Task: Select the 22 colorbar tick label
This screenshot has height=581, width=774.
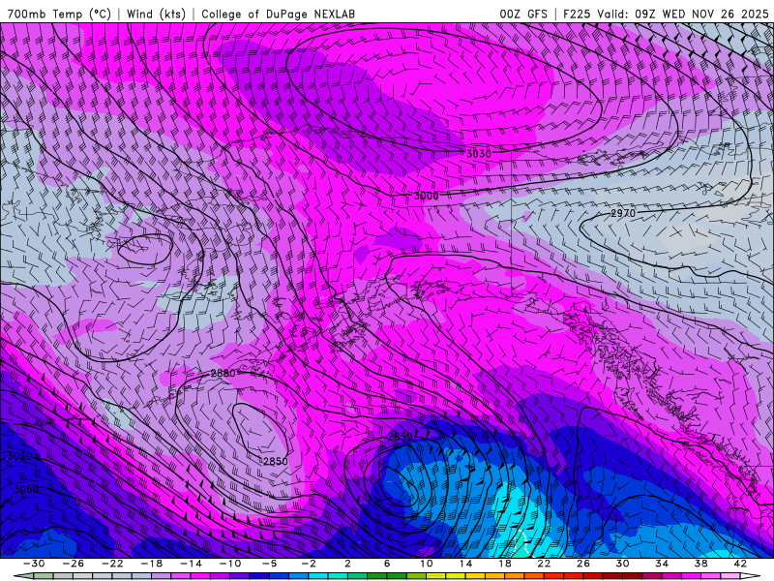Action: (544, 564)
